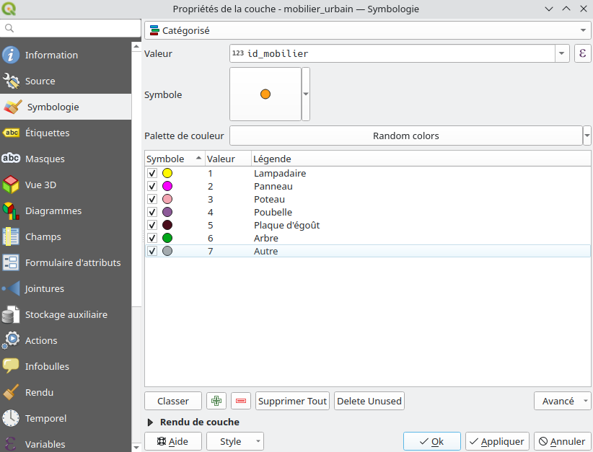
Task: Add a category with green plus icon
Action: tap(216, 401)
